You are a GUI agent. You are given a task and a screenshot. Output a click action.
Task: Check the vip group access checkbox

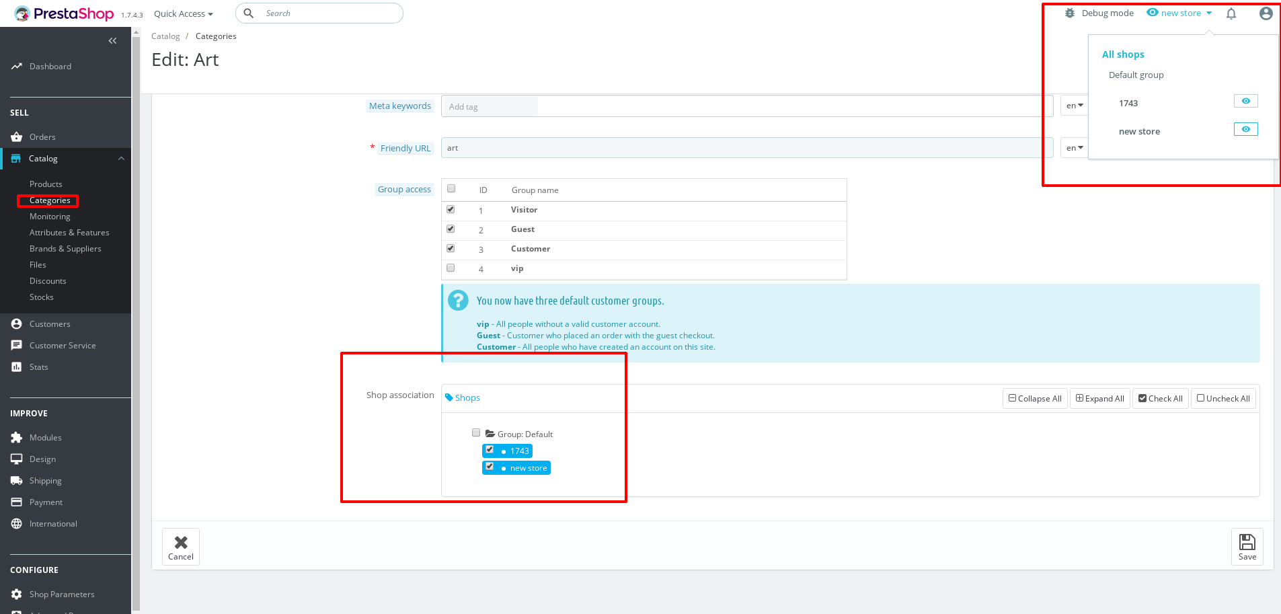(451, 268)
